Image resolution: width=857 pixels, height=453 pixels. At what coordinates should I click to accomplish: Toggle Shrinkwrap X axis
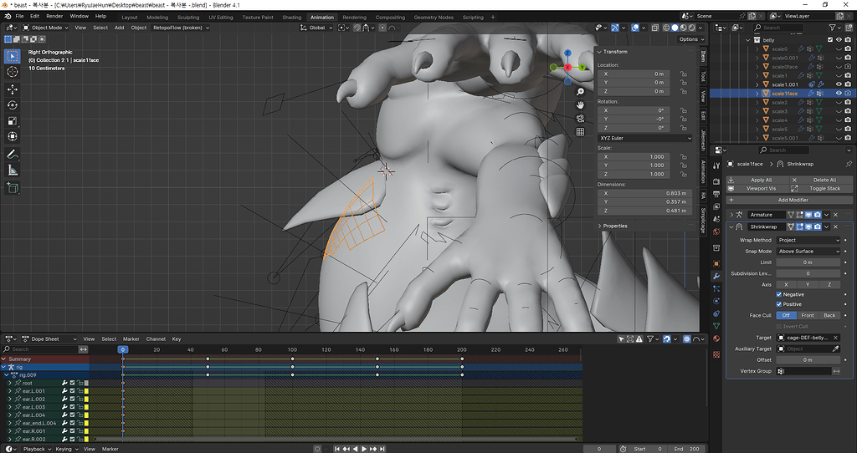tap(786, 284)
